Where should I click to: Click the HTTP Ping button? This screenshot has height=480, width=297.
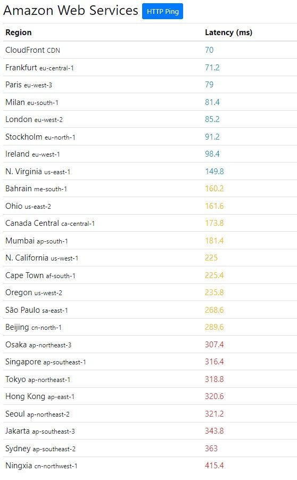click(x=162, y=11)
